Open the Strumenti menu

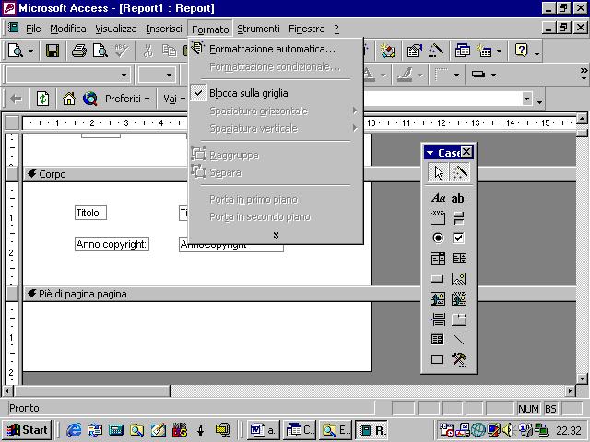258,29
